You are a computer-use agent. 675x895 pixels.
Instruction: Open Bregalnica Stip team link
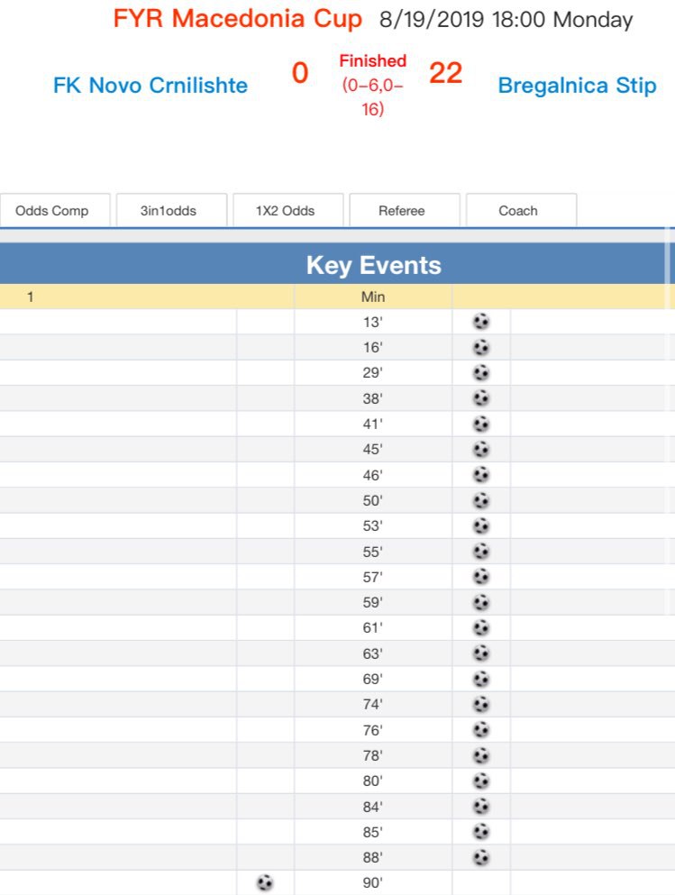[x=578, y=86]
